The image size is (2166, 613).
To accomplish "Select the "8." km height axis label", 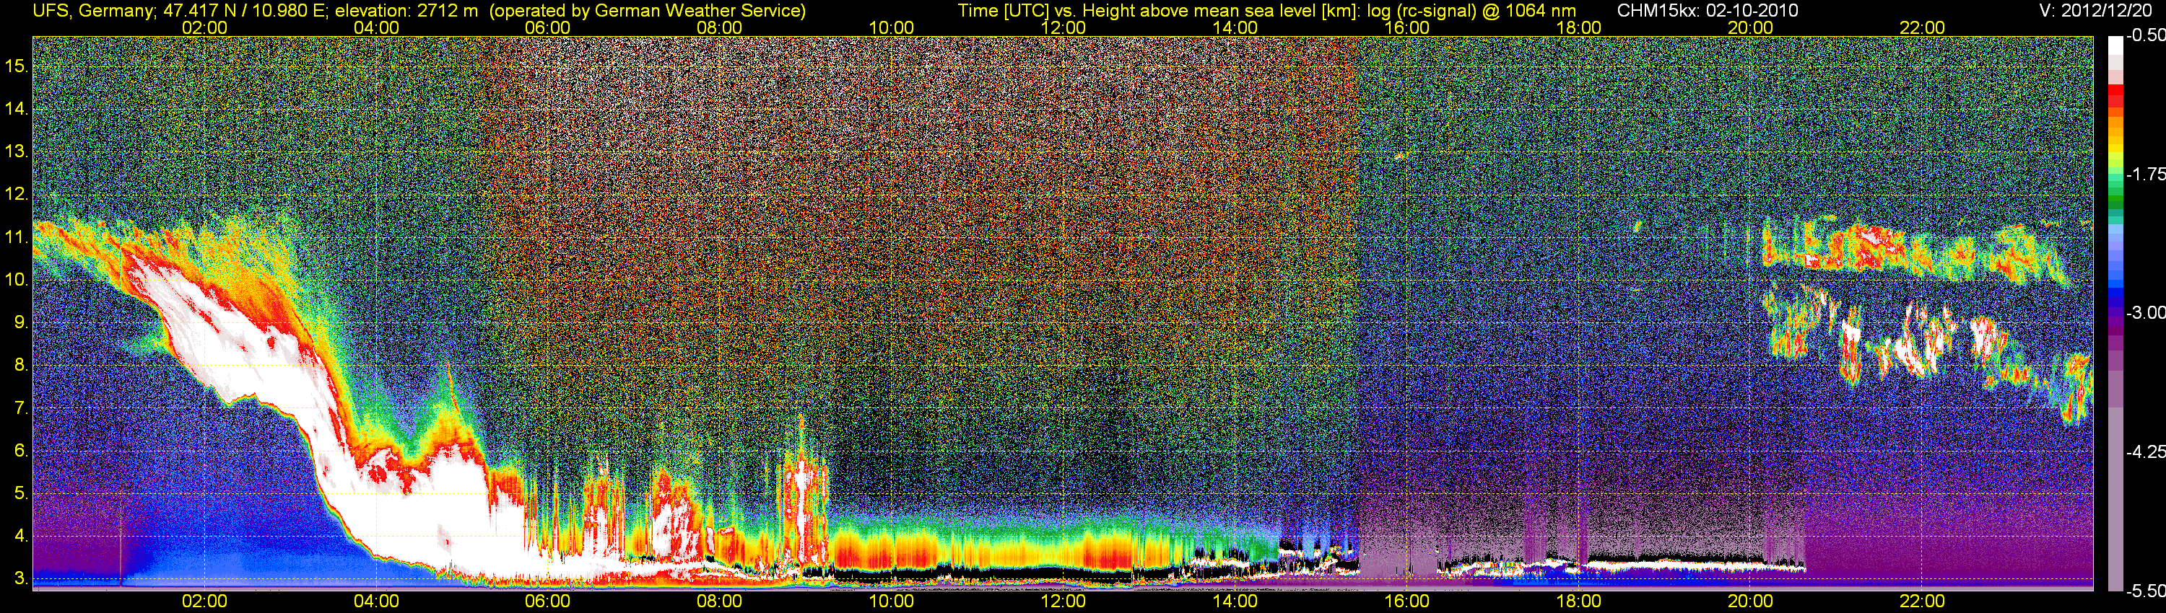I will coord(21,366).
